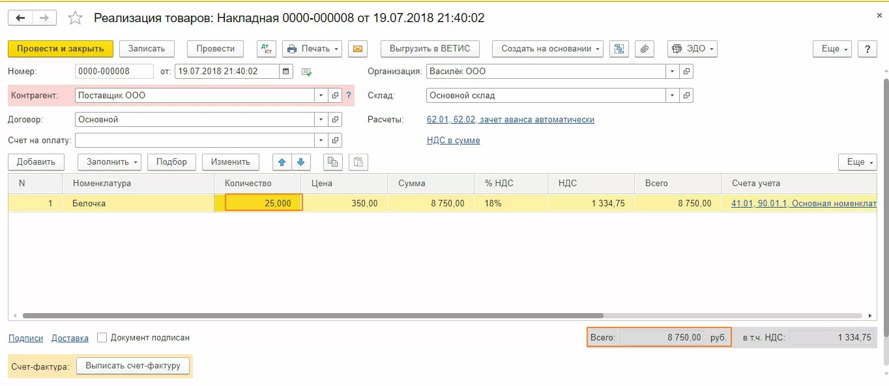The height and width of the screenshot is (386, 889).
Task: Toggle Документ подписан checkbox
Action: point(102,338)
